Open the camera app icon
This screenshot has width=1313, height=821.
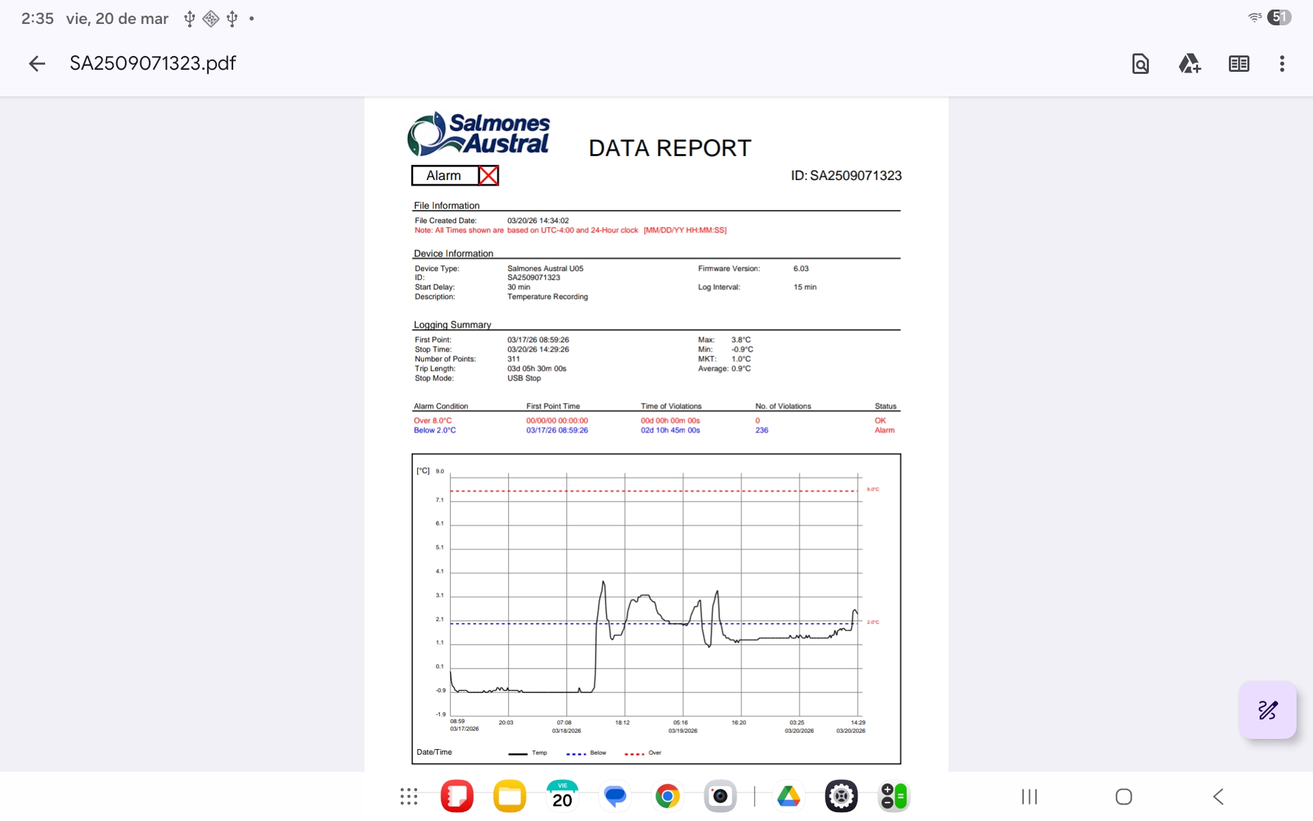(720, 796)
